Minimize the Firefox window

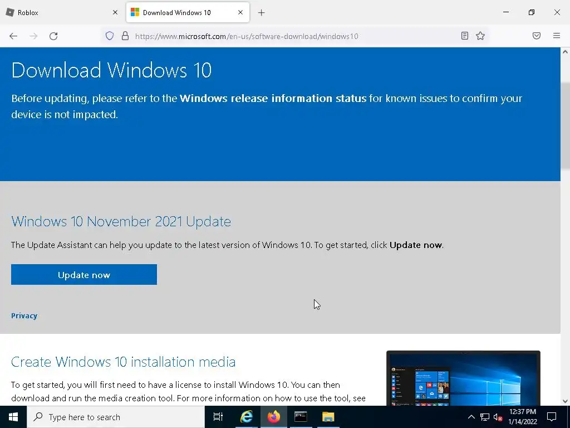pyautogui.click(x=505, y=12)
